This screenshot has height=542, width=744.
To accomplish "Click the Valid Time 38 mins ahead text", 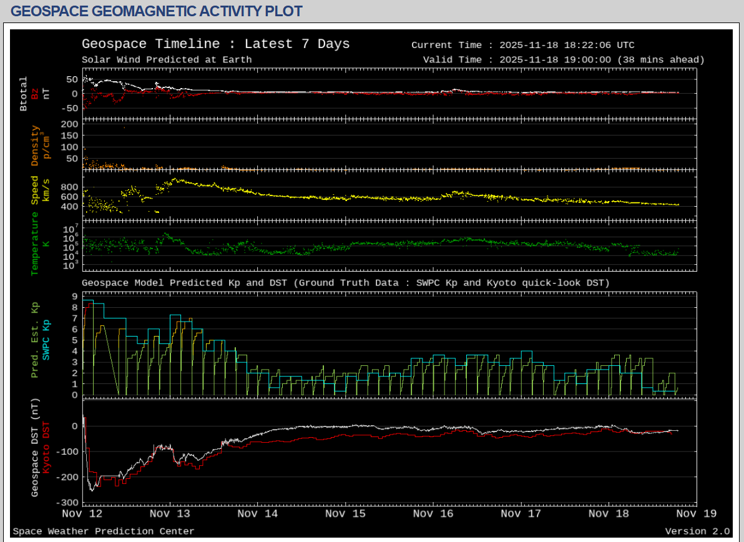I will (x=563, y=60).
